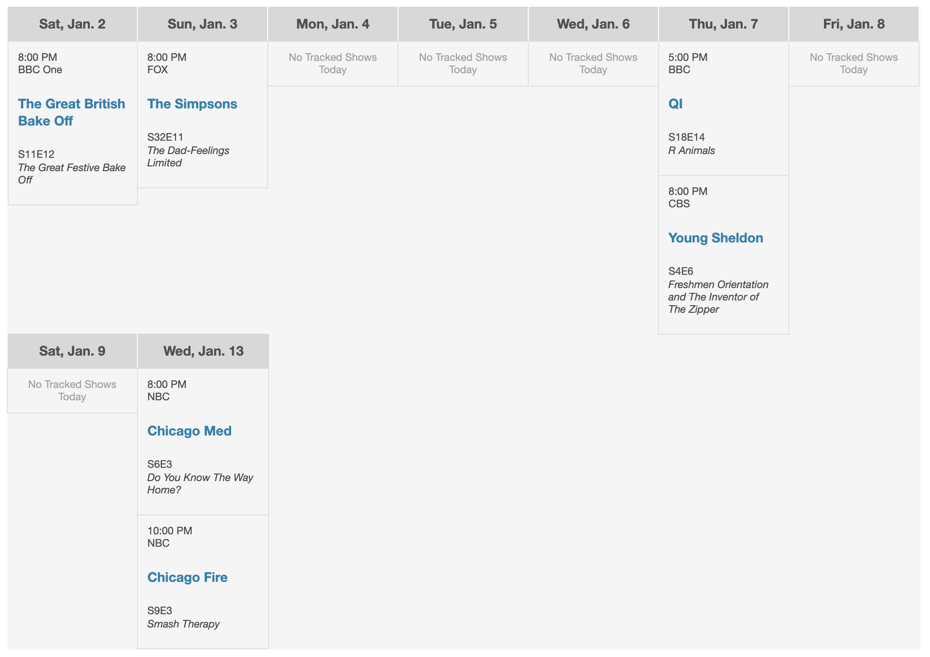Image resolution: width=930 pixels, height=657 pixels.
Task: Open The Great British Bake Off link
Action: click(71, 112)
